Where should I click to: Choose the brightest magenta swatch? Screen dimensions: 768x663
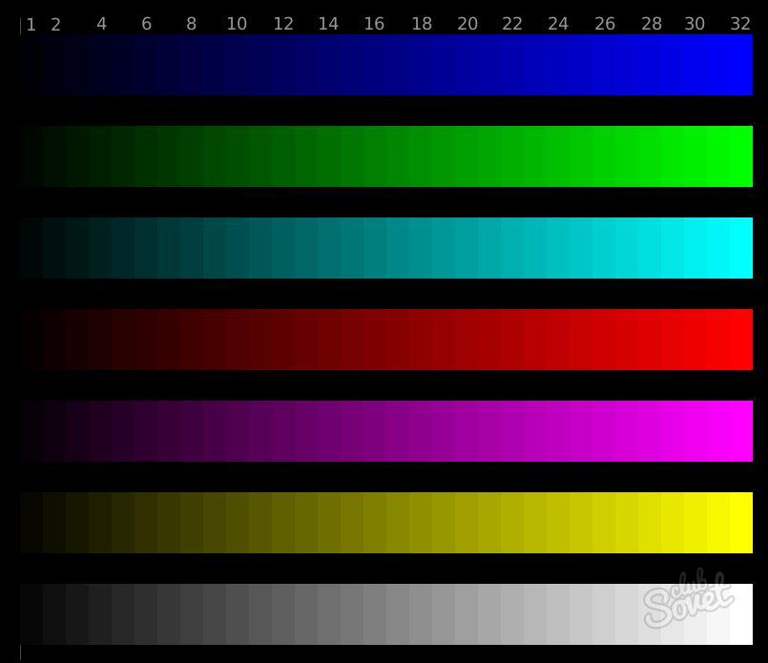click(741, 431)
